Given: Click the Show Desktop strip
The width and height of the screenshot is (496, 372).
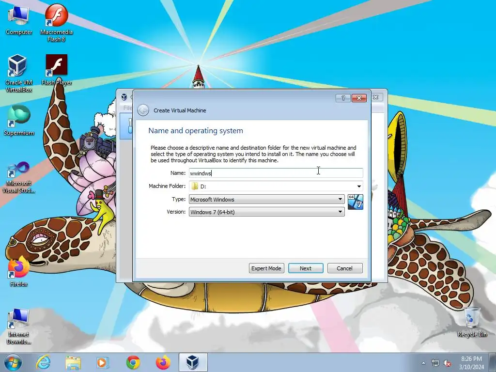Looking at the screenshot, I should coord(493,363).
